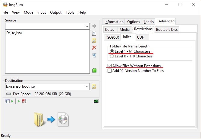Click the green calculator arrow icon
This screenshot has width=201, height=139.
[x=94, y=70]
